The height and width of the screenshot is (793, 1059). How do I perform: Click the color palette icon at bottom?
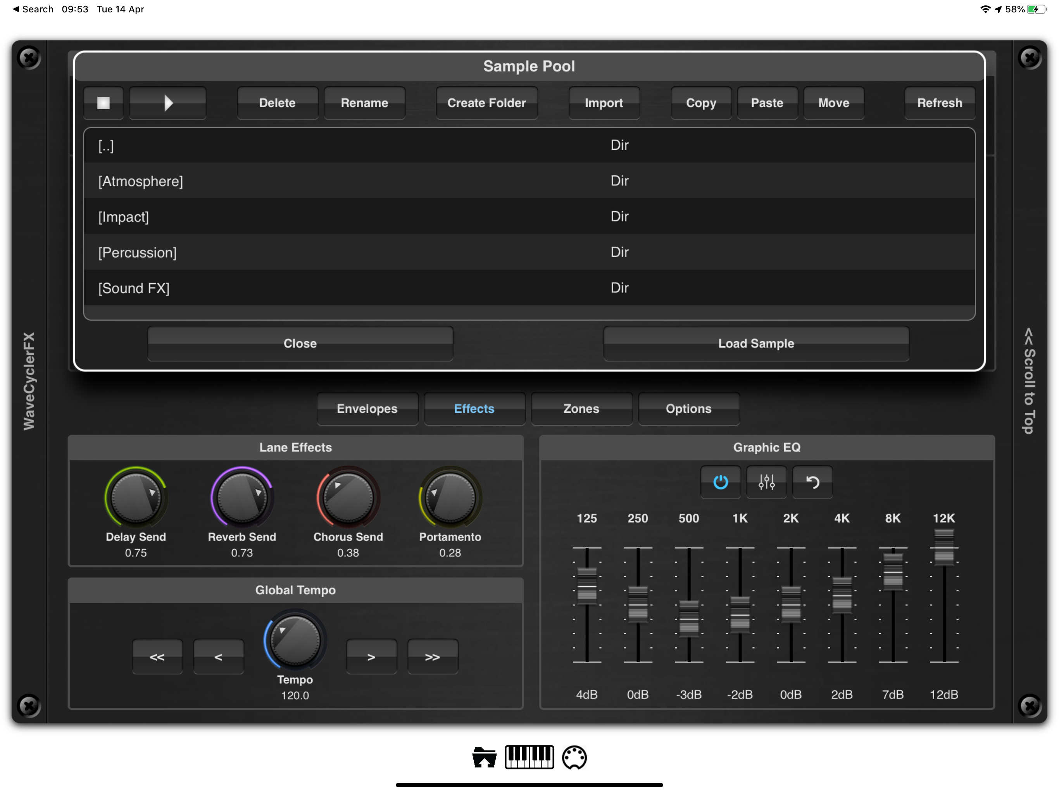coord(574,757)
